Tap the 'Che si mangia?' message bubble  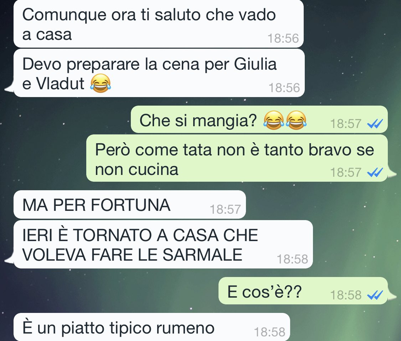[x=259, y=119]
